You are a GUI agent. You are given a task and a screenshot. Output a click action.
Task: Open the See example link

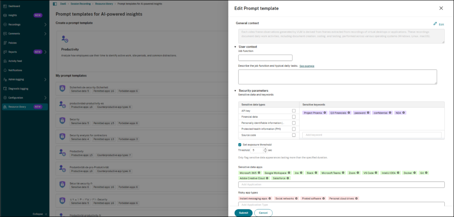point(307,66)
